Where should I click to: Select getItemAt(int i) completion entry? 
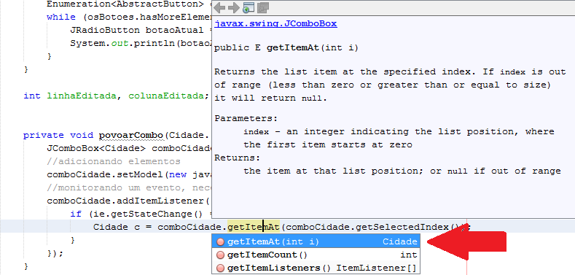pos(316,241)
